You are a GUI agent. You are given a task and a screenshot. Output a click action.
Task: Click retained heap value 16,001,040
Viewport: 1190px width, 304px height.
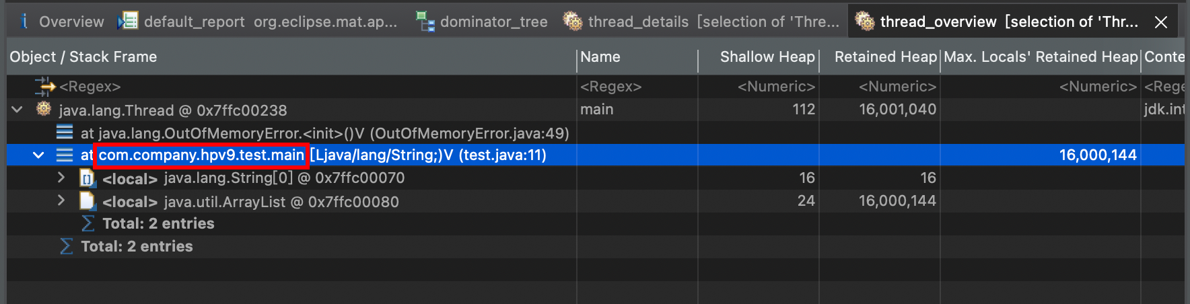(897, 110)
